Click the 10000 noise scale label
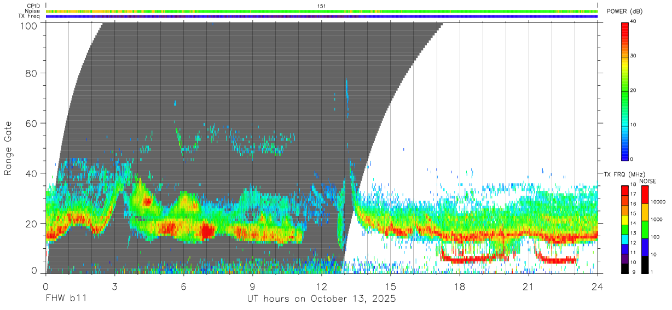 (658, 202)
